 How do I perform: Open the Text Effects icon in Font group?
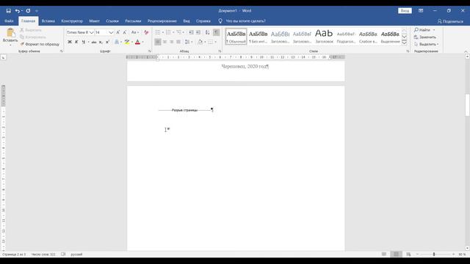(117, 42)
